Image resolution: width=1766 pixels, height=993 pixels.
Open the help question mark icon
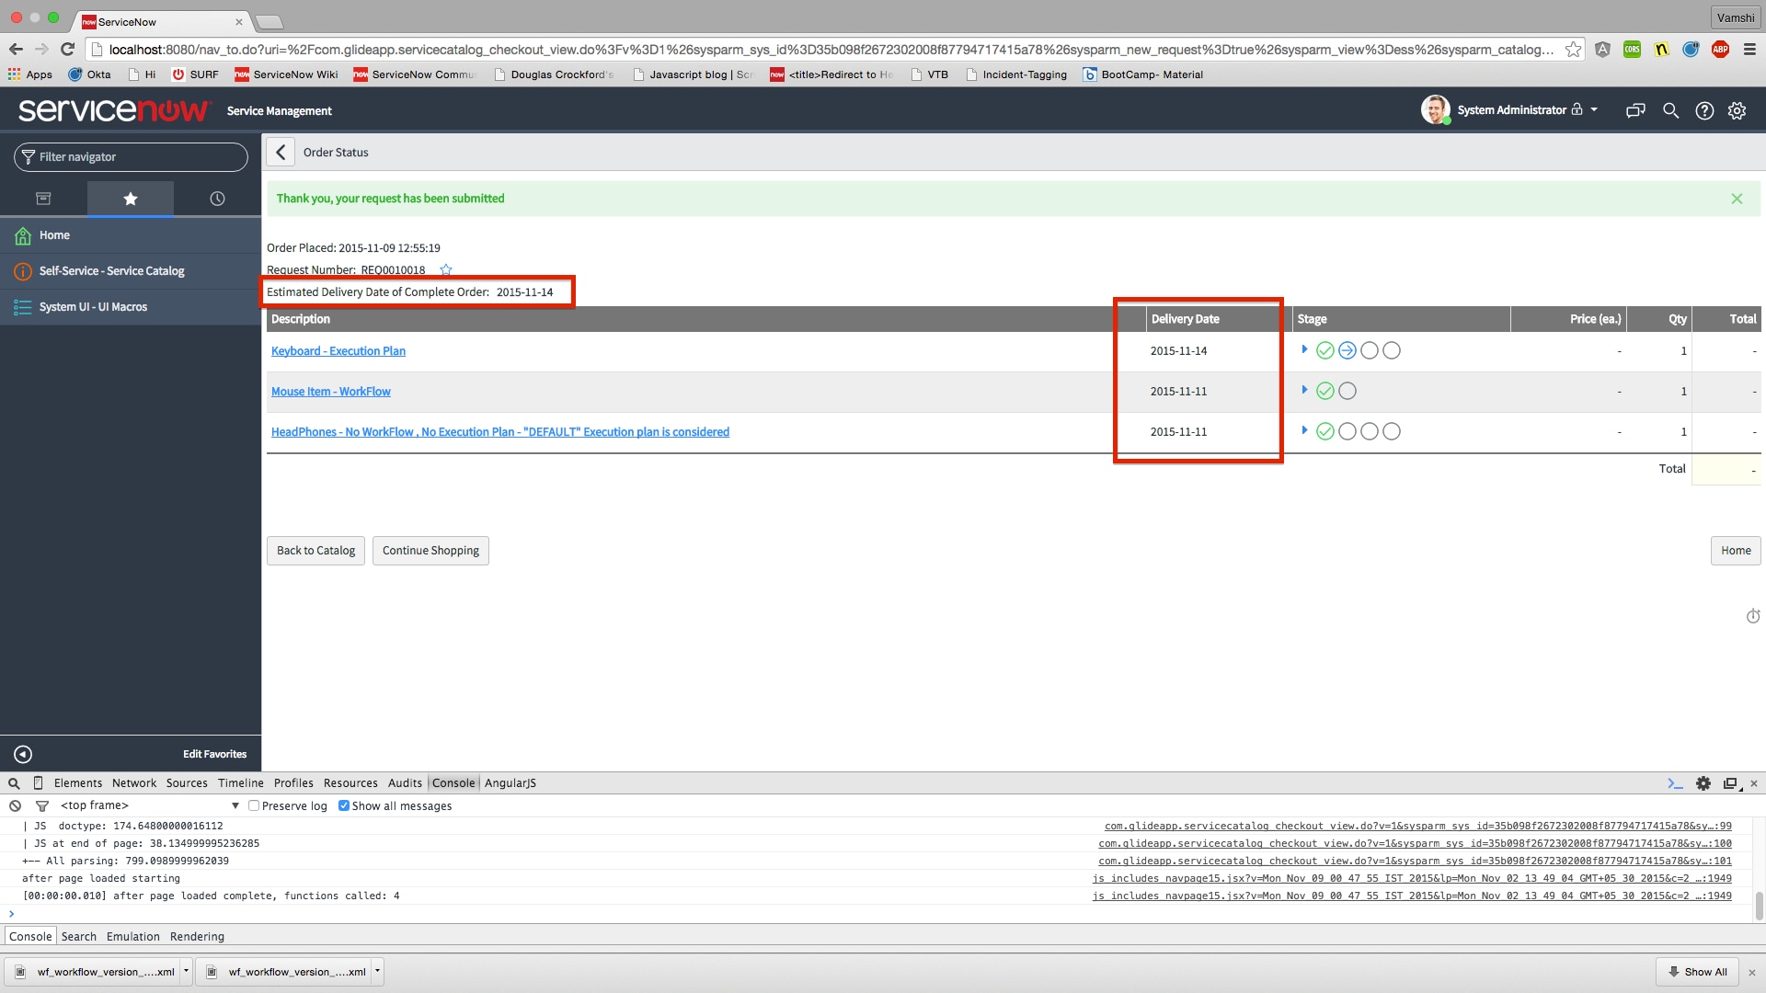click(1704, 110)
